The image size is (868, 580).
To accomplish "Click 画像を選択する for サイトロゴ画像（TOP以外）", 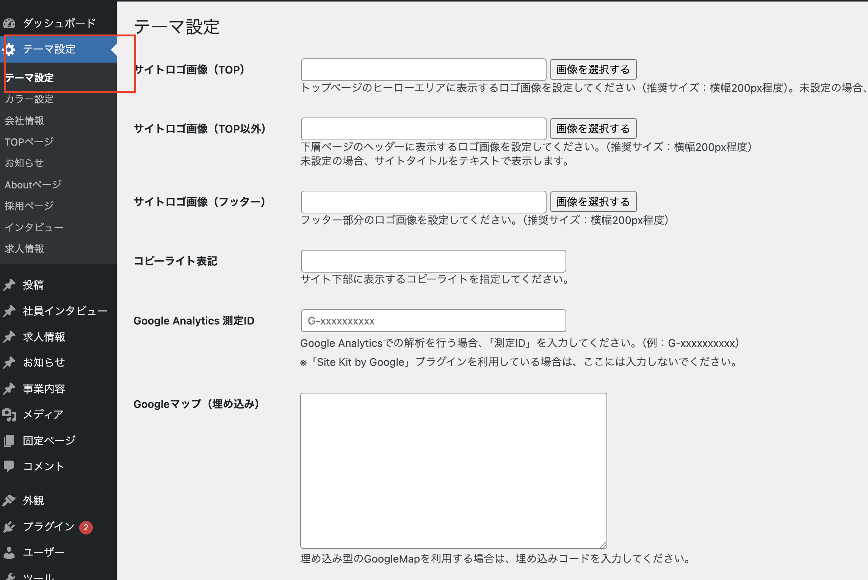I will click(x=593, y=129).
